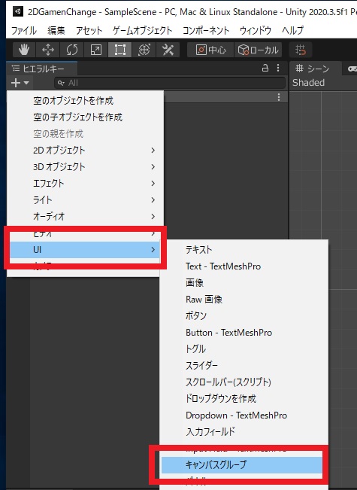This screenshot has width=357, height=490.
Task: Toggle grid snapping icon
Action: click(301, 50)
